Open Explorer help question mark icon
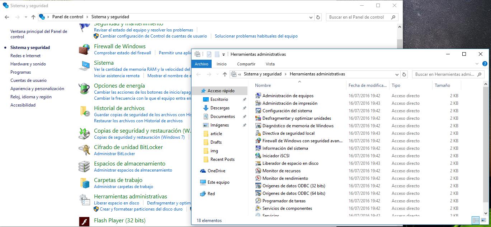This screenshot has height=227, width=491. coord(485,64)
